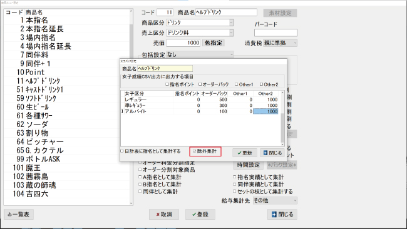Select 同伴+1 in product list
Screen dimensions: 407x229
pos(67,64)
